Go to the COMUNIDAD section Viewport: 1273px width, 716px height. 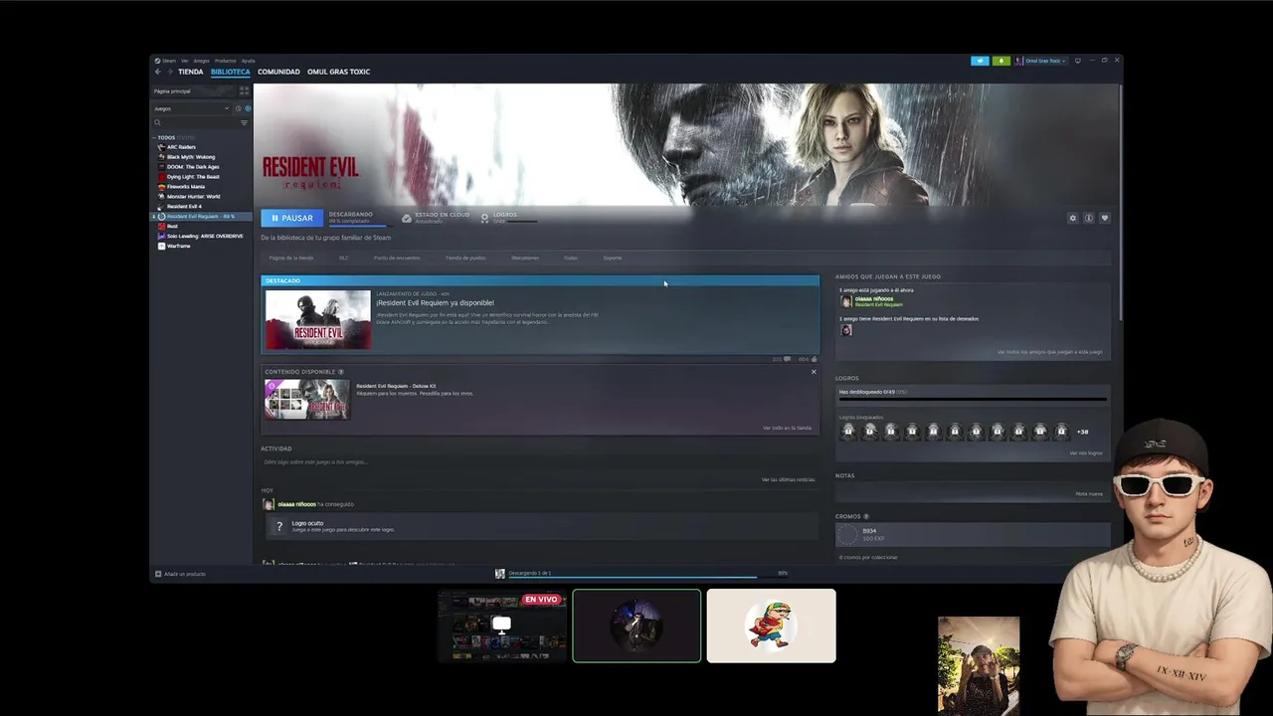pos(278,72)
